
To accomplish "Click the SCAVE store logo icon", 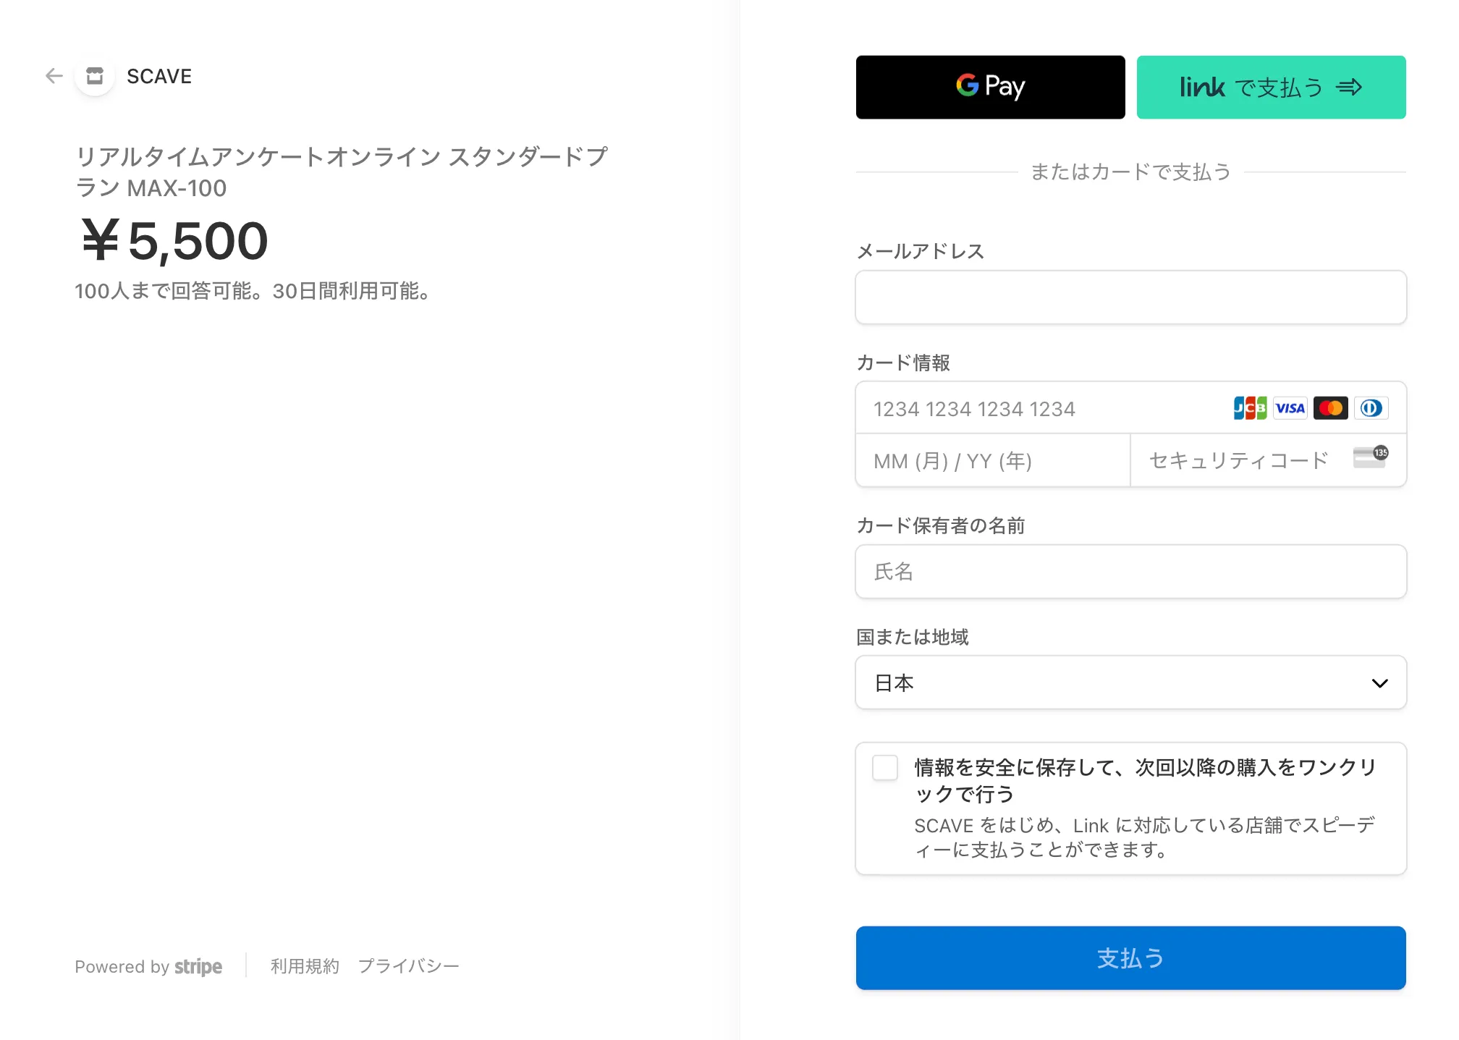I will click(94, 76).
